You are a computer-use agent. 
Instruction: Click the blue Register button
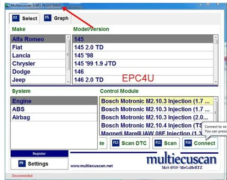tap(39, 154)
